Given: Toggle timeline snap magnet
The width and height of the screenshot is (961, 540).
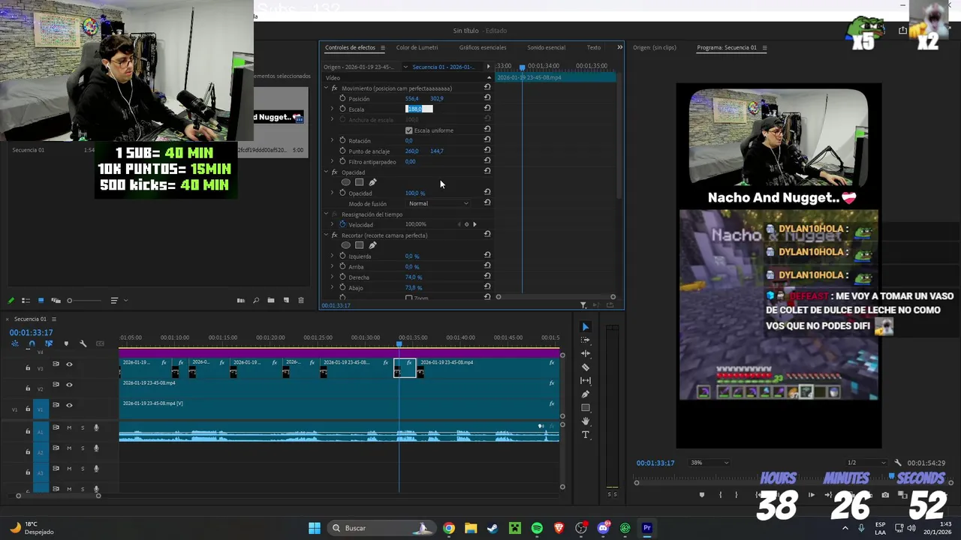Looking at the screenshot, I should pyautogui.click(x=32, y=343).
